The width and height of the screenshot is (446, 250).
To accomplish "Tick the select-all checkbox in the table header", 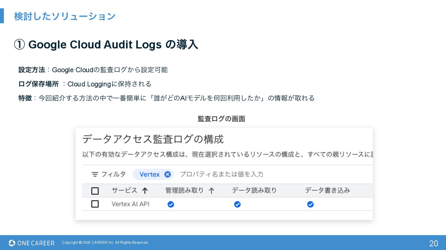I will [95, 191].
